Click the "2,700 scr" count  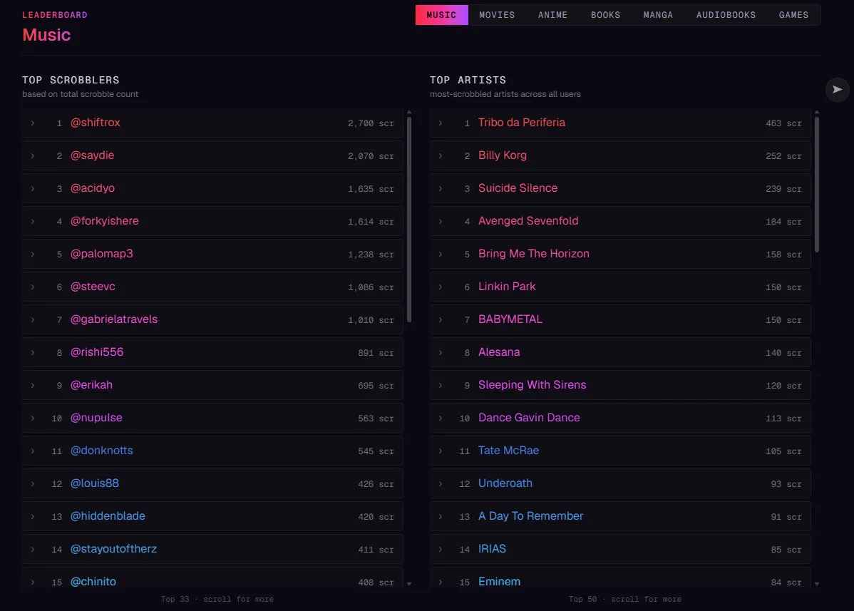coord(371,123)
